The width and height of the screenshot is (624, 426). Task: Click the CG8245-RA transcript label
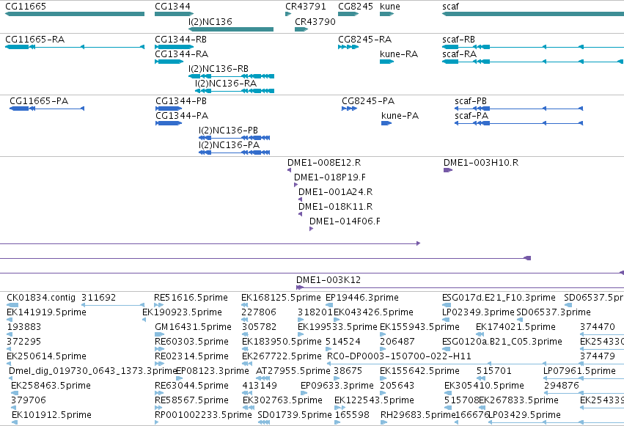coord(364,40)
